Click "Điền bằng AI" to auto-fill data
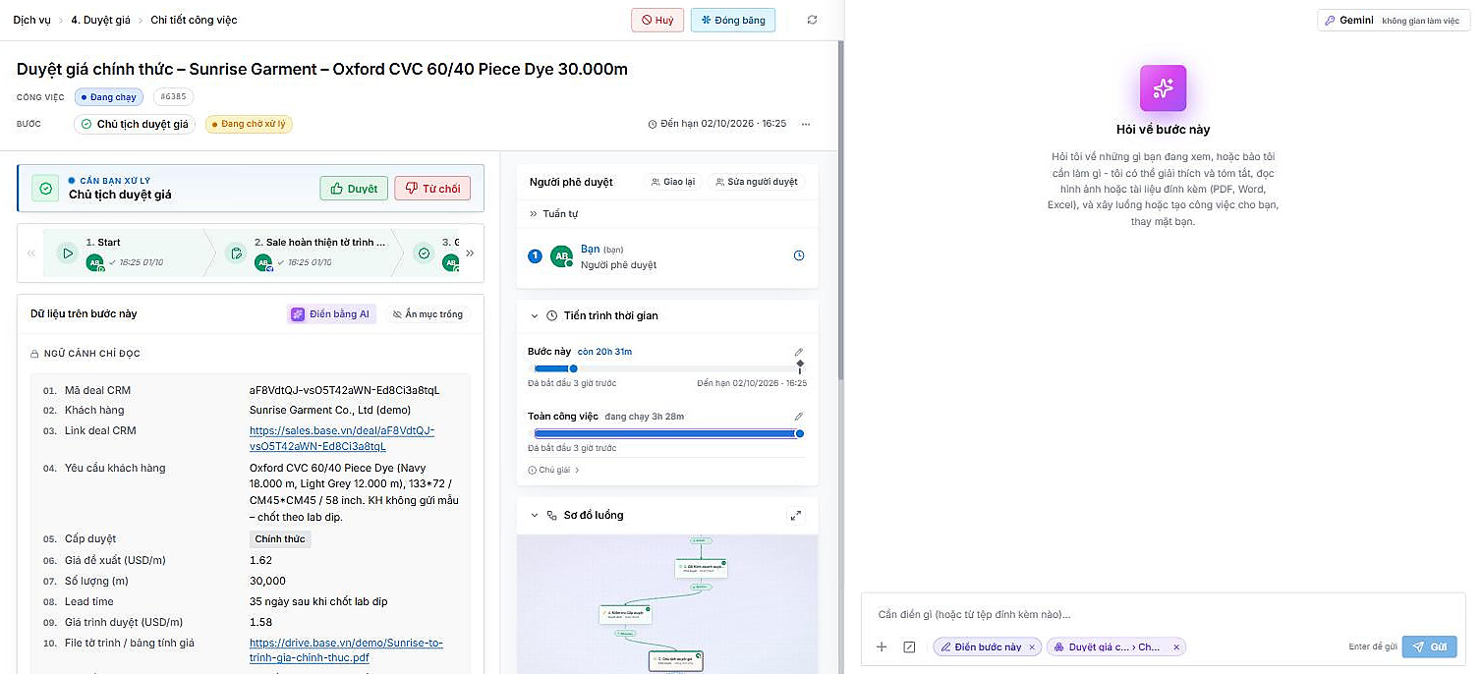Viewport: 1482px width, 674px height. tap(331, 314)
